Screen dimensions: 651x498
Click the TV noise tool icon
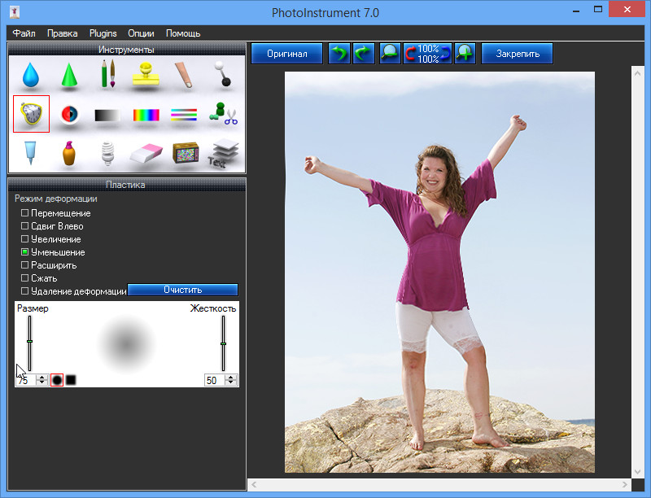click(185, 152)
